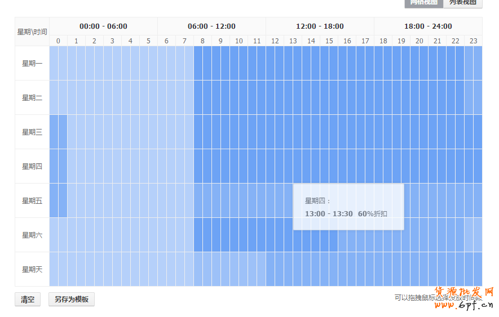Click the 星期一 row header
The width and height of the screenshot is (499, 317).
[x=32, y=64]
